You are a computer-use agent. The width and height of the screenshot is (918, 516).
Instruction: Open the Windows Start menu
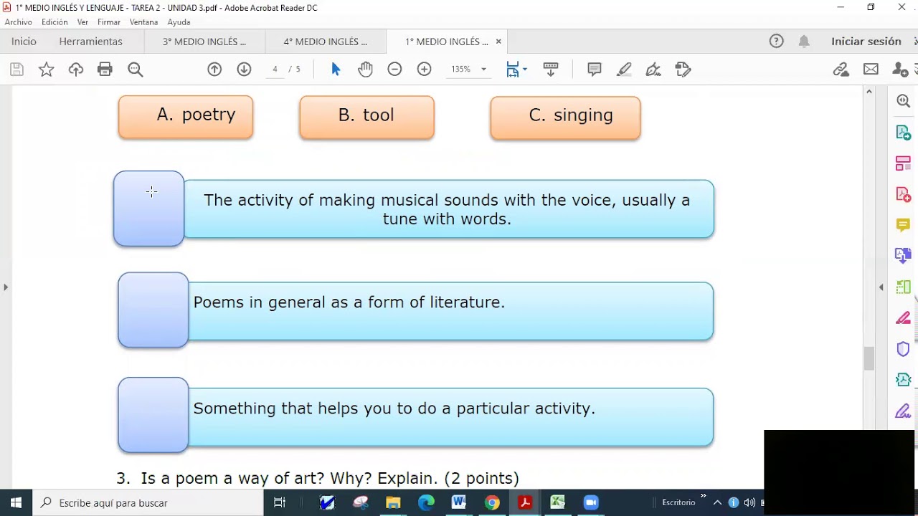[x=16, y=503]
